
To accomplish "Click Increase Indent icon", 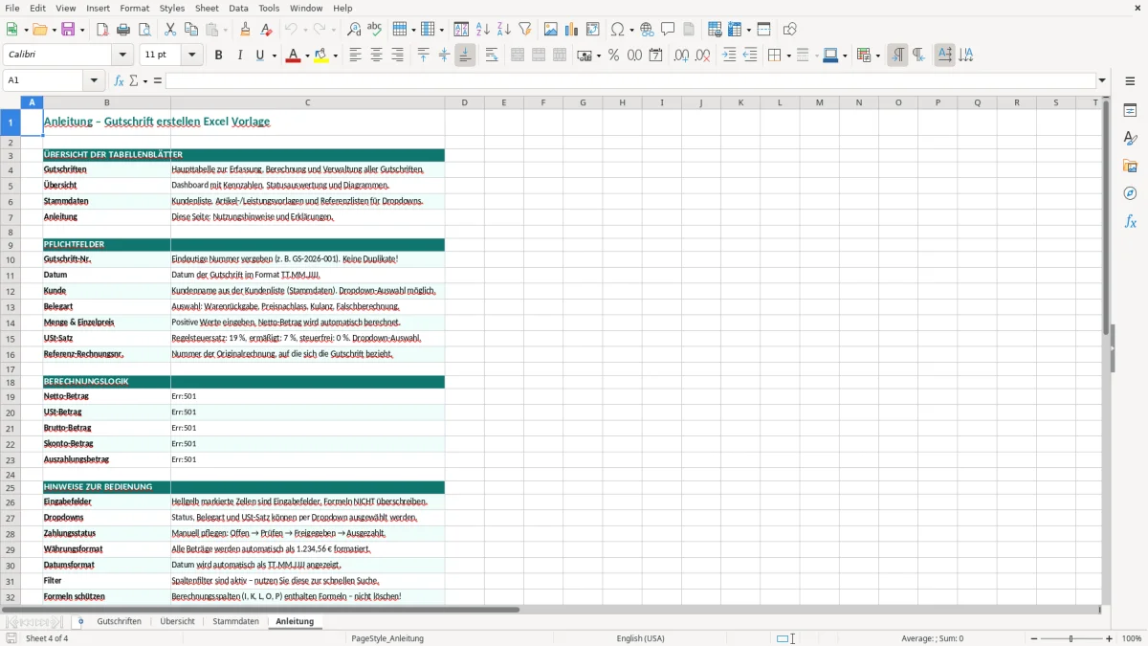I will tap(729, 56).
